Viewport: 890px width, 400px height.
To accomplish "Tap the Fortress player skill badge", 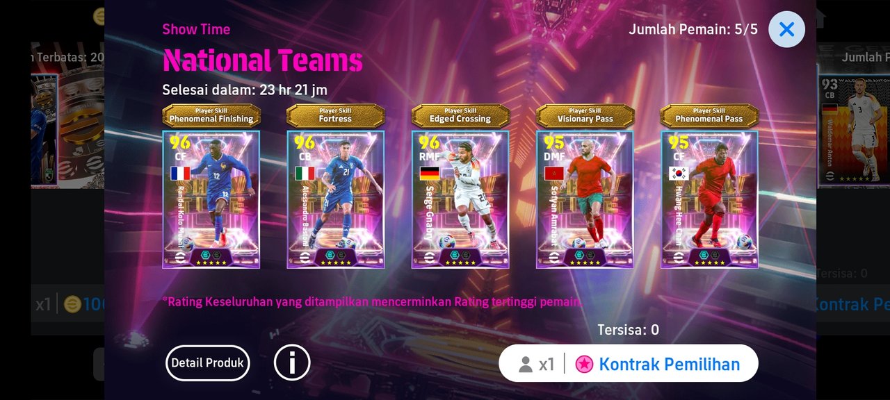I will coord(335,116).
